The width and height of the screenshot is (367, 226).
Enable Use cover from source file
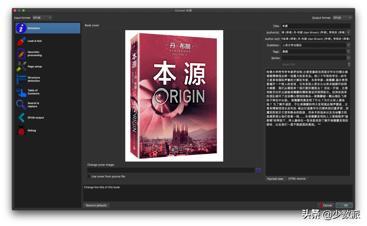point(89,177)
